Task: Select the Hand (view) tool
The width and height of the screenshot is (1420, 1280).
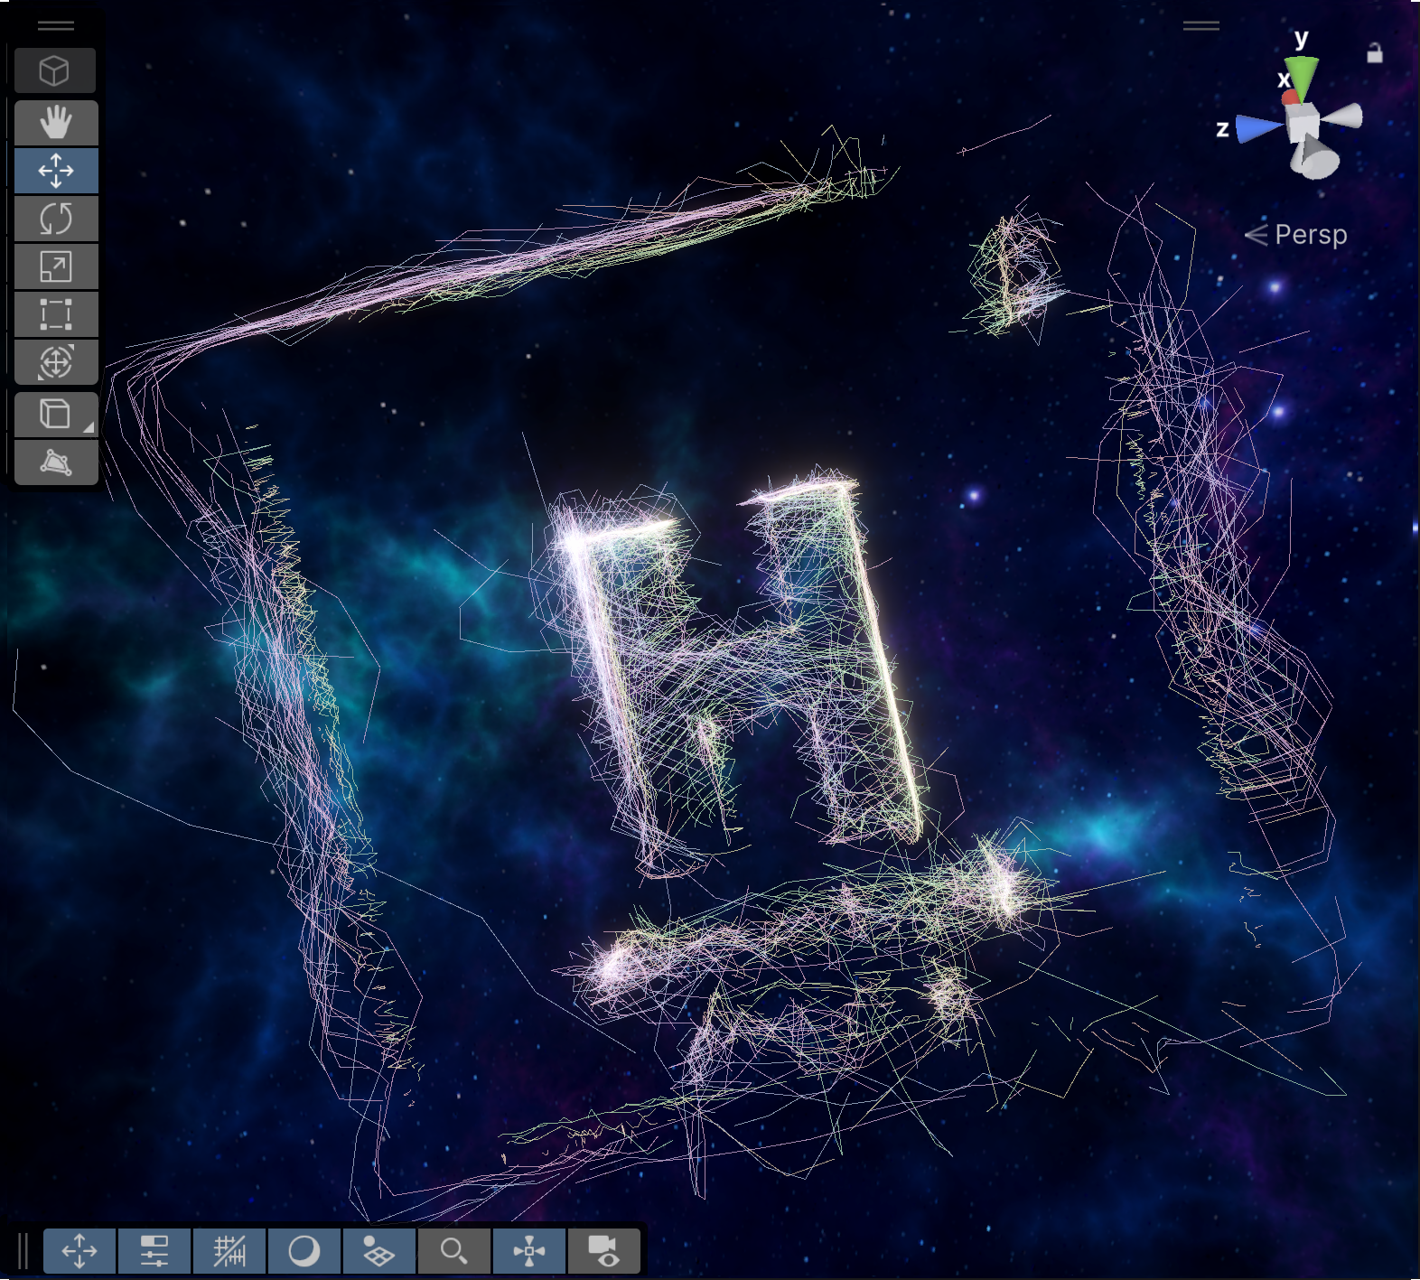Action: coord(56,122)
